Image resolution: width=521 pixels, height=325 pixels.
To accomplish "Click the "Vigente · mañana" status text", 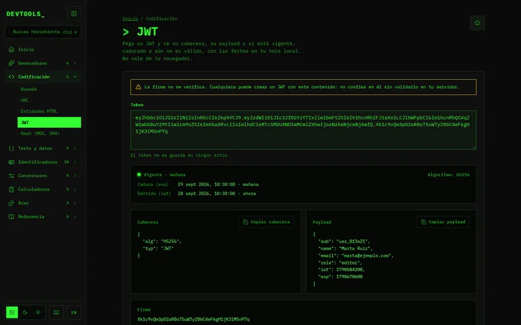I will click(x=165, y=175).
